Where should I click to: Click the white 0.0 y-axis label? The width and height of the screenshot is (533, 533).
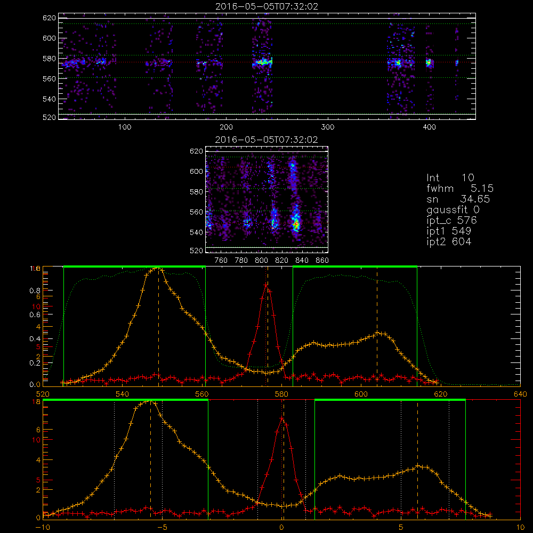click(35, 385)
